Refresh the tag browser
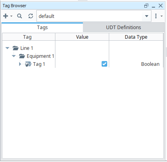This screenshot has width=167, height=162. [31, 16]
